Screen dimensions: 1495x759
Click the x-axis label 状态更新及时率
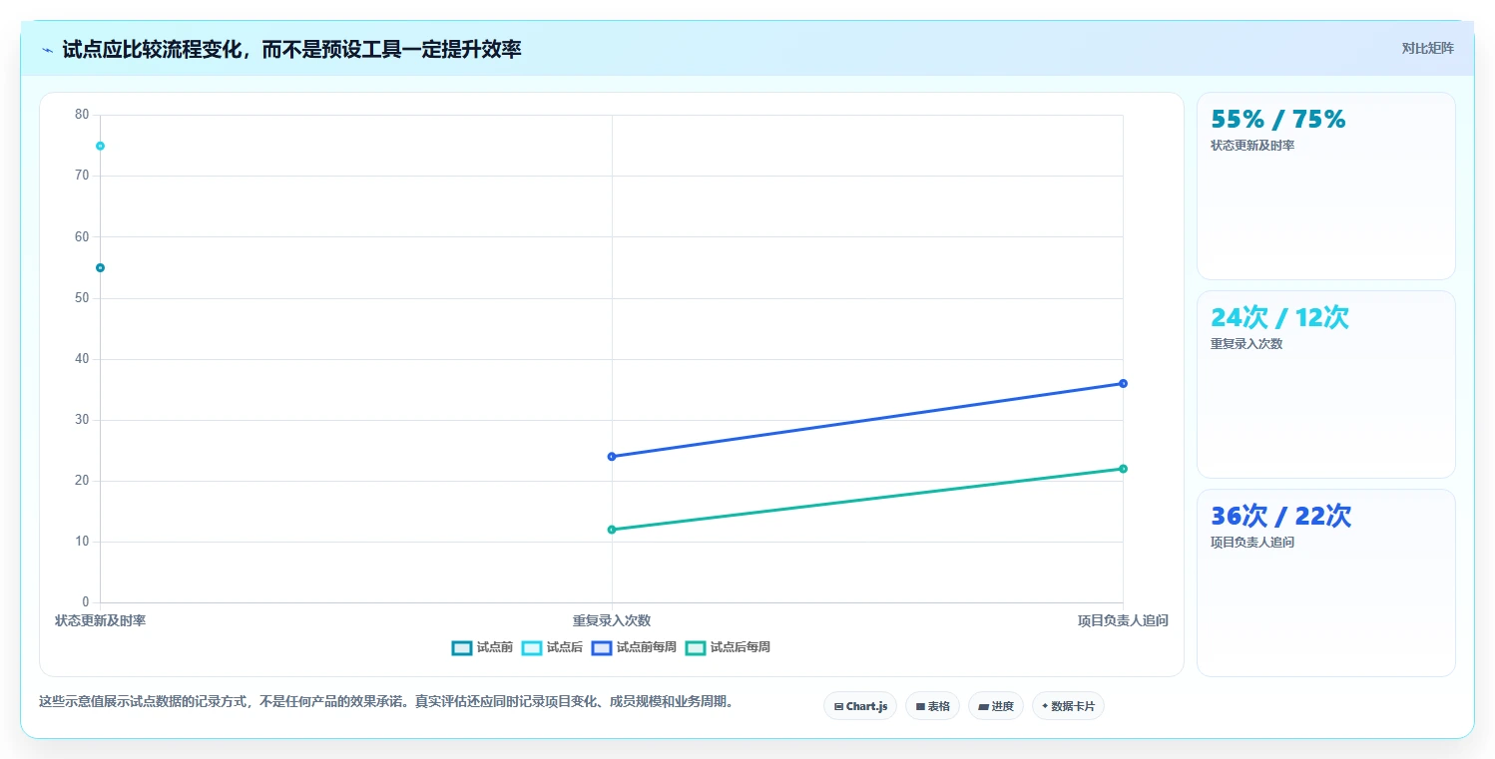tap(100, 620)
